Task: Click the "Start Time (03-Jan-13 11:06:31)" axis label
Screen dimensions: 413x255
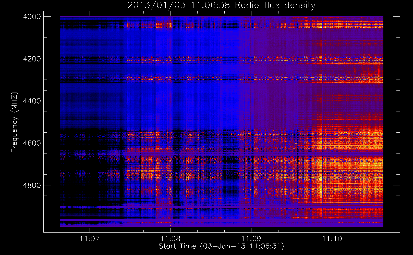Action: pos(221,246)
